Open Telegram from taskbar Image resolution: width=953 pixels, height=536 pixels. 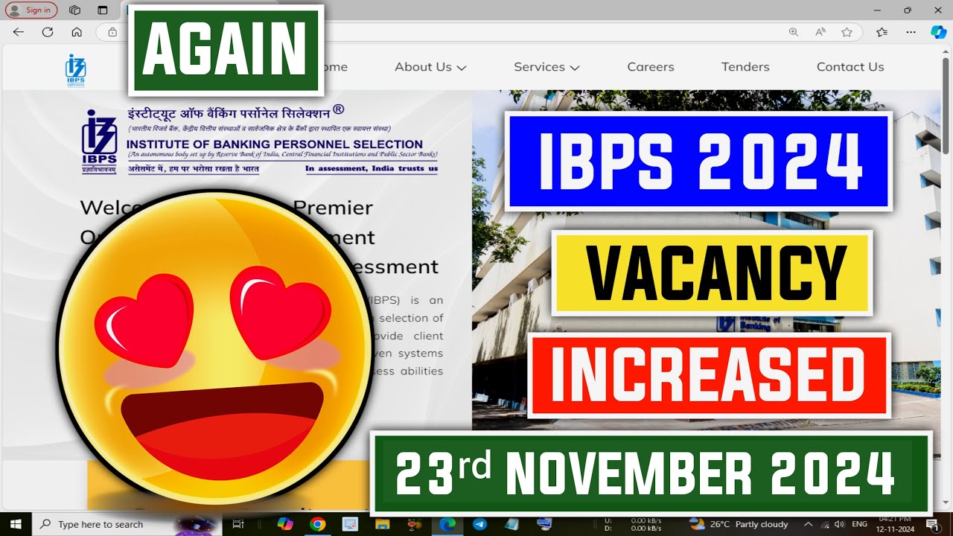tap(479, 524)
